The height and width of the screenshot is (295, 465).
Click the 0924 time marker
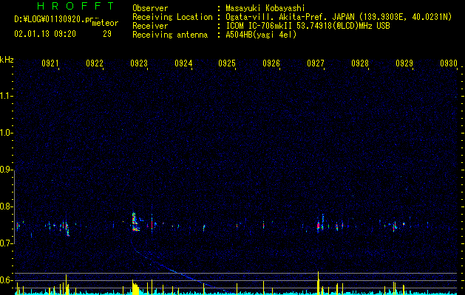click(x=183, y=63)
